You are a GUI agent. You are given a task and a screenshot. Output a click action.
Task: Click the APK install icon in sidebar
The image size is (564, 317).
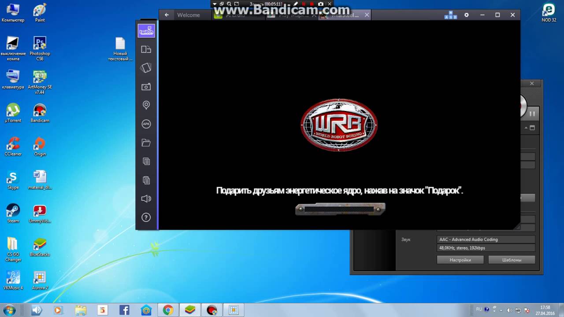pos(146,124)
